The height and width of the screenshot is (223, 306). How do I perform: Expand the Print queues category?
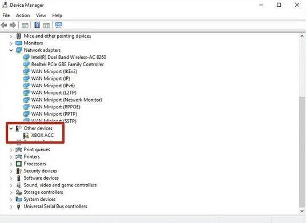(11, 149)
